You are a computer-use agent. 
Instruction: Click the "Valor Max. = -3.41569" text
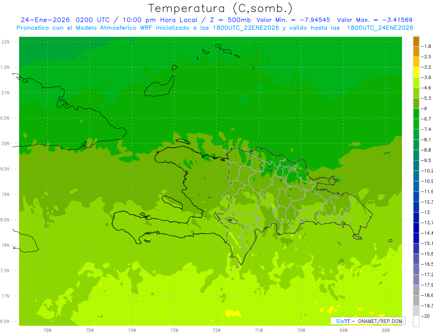point(375,20)
